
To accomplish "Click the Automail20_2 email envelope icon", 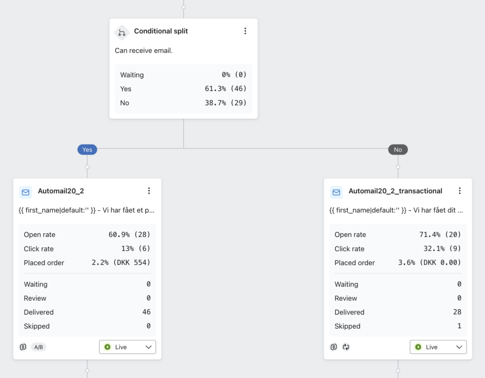I will 26,192.
